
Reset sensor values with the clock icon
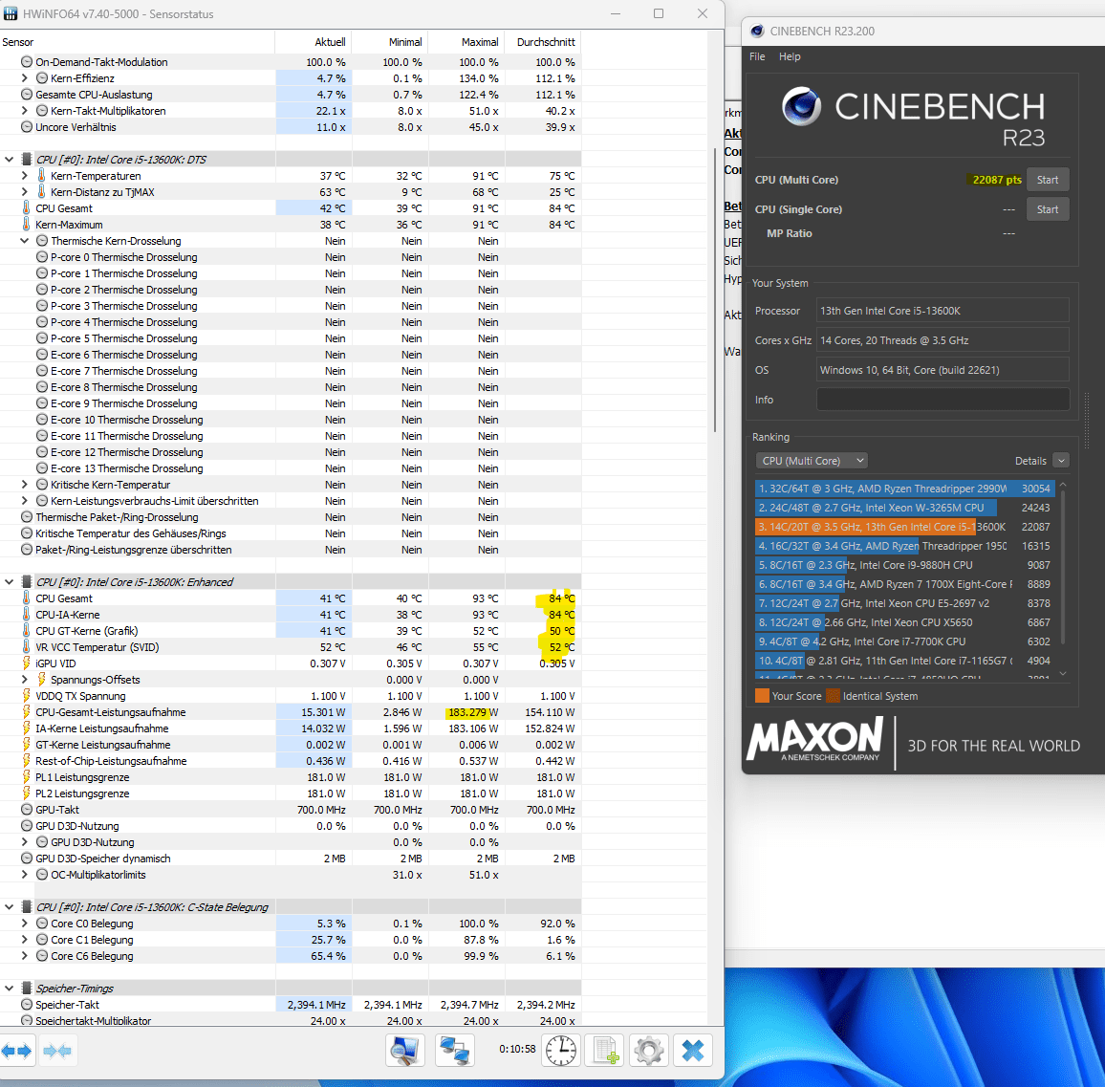pyautogui.click(x=561, y=1051)
